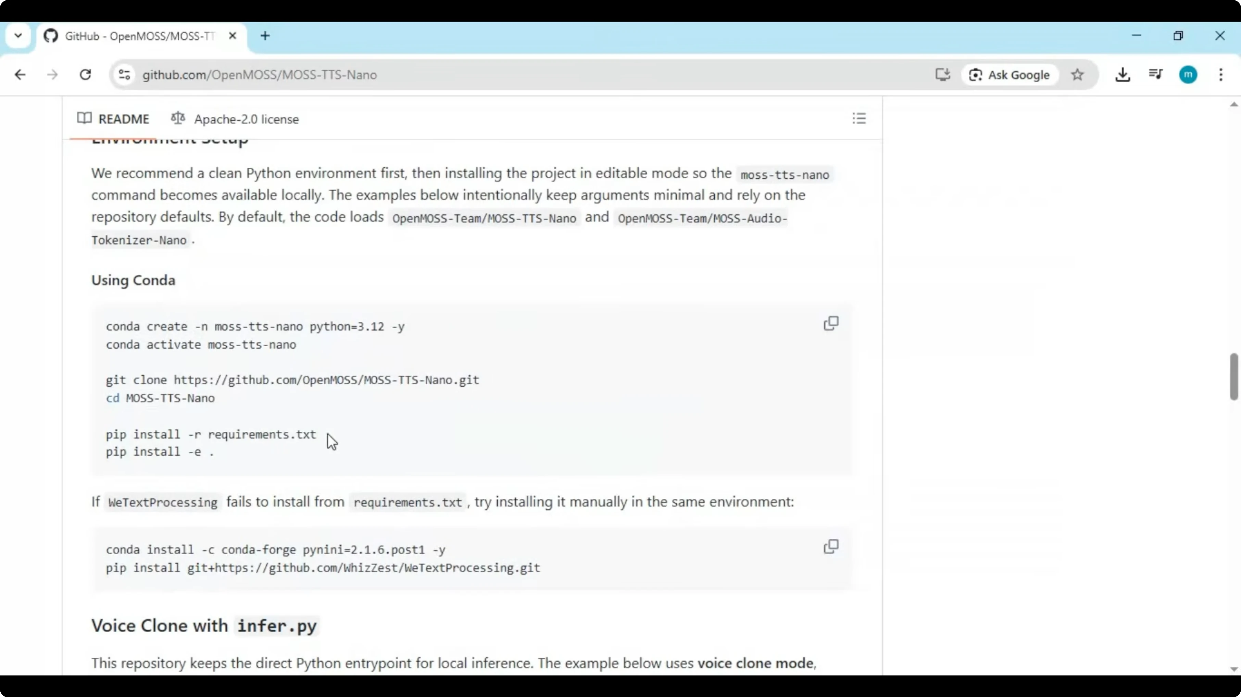The image size is (1241, 698).
Task: Open the media control icon
Action: pyautogui.click(x=1155, y=75)
